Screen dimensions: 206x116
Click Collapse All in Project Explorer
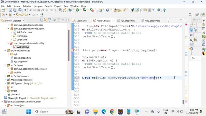tap(42, 20)
